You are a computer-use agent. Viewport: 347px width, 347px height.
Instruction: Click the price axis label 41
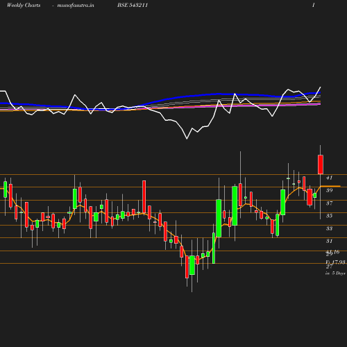coord(329,178)
